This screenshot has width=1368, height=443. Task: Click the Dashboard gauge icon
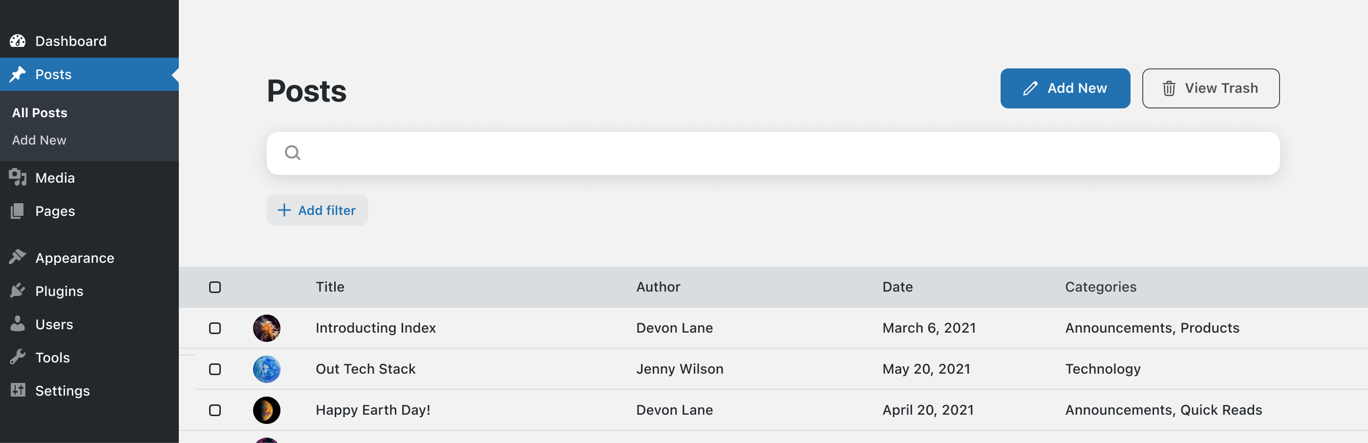pyautogui.click(x=18, y=41)
